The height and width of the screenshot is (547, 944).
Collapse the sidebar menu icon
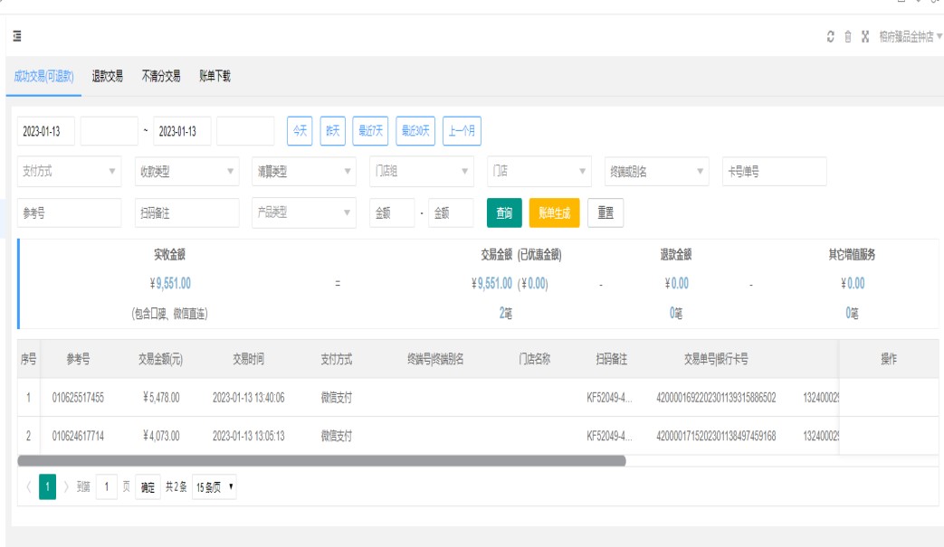point(17,37)
